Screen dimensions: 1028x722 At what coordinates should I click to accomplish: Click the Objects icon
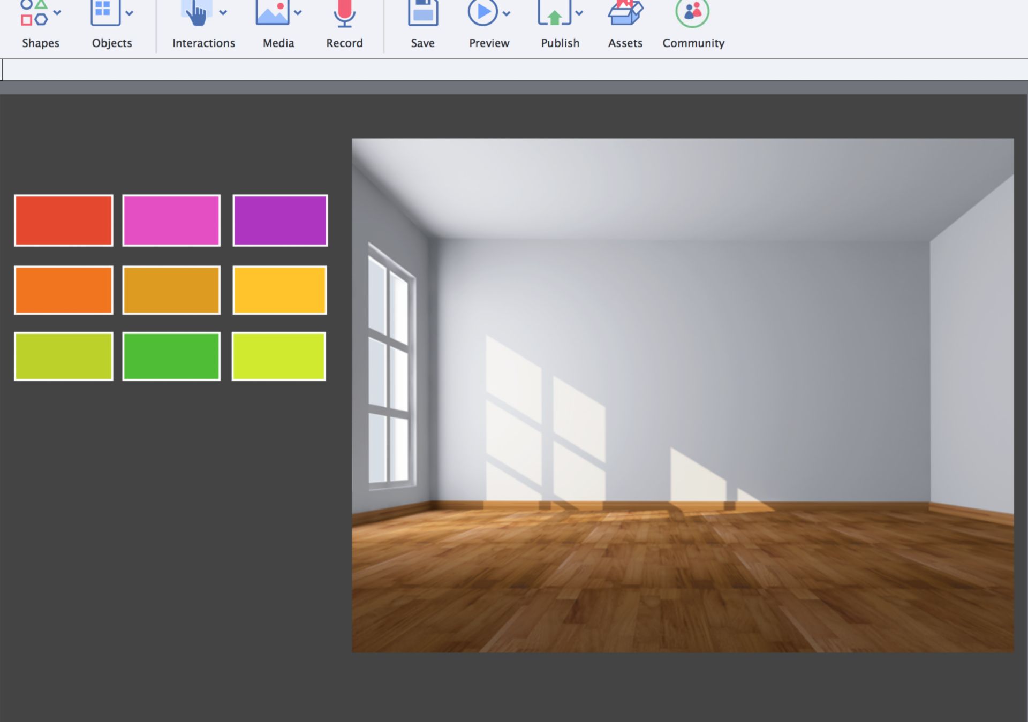click(x=104, y=12)
